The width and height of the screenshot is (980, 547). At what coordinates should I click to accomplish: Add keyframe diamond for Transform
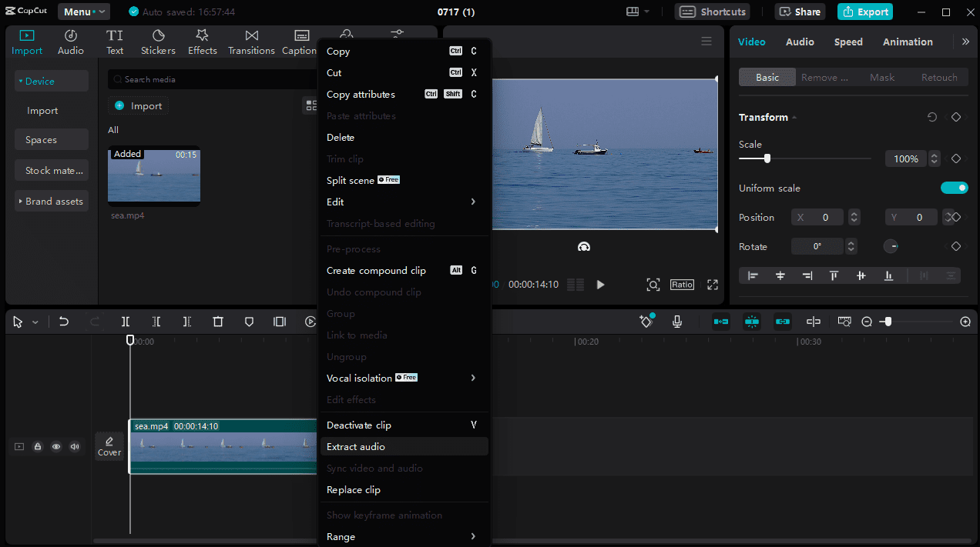[956, 117]
